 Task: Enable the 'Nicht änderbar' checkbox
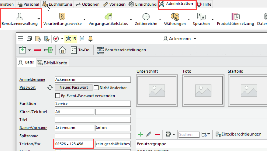tap(96, 88)
